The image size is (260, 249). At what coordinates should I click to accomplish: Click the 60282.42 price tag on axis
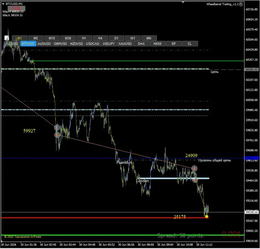[252, 69]
